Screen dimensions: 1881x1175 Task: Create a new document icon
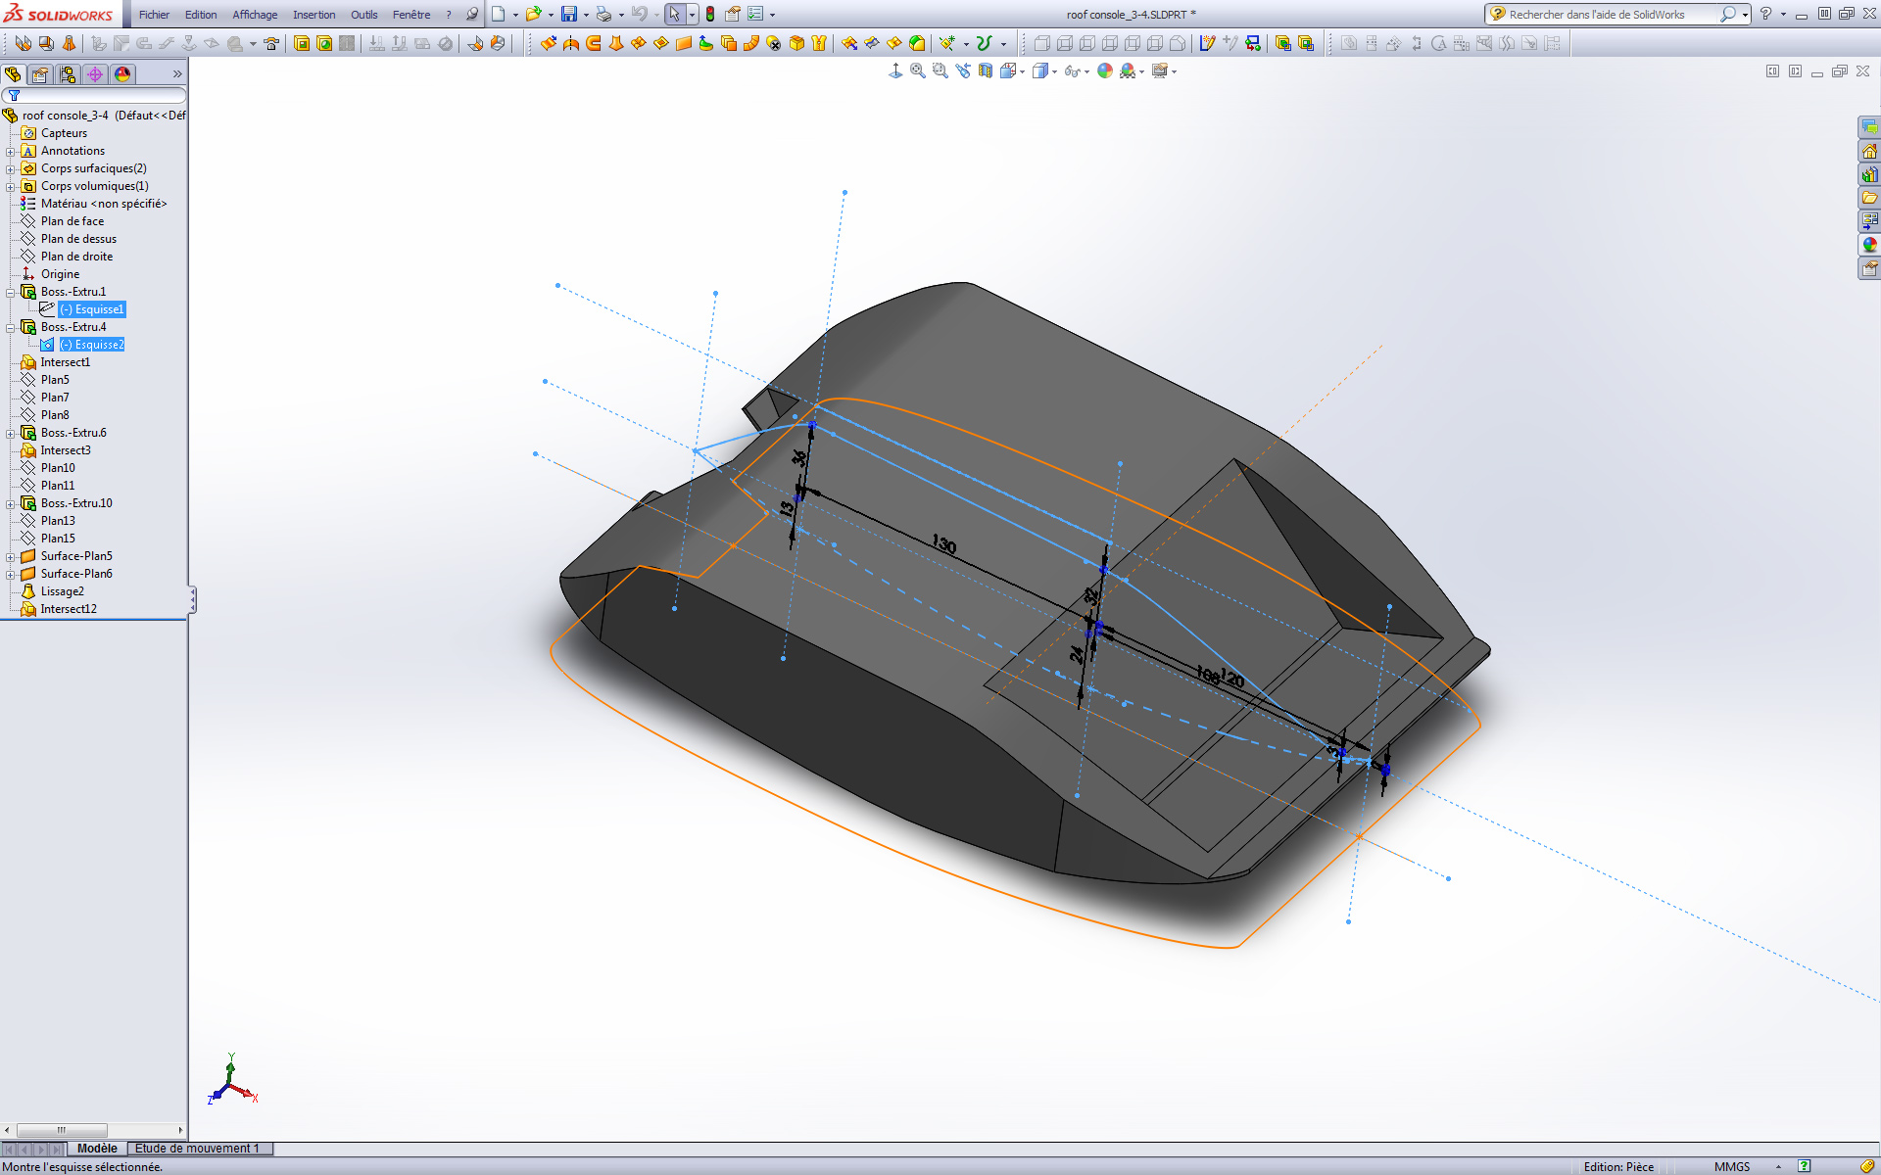(x=498, y=15)
